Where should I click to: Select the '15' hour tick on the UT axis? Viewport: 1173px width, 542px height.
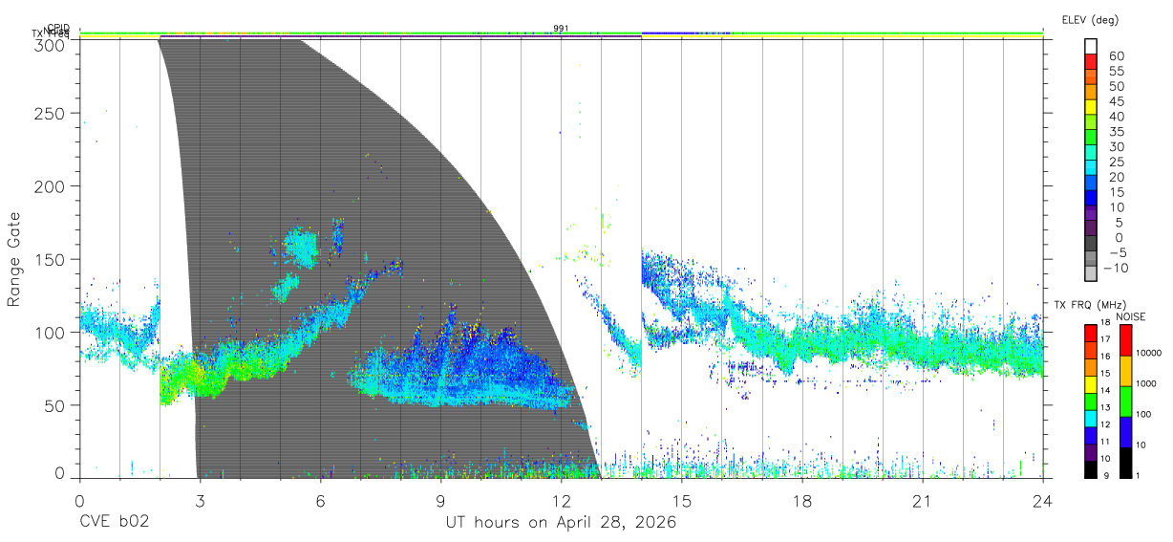tap(682, 501)
